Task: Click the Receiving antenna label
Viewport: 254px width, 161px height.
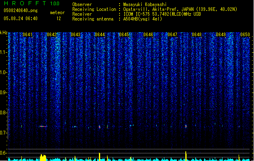Action: [93, 19]
